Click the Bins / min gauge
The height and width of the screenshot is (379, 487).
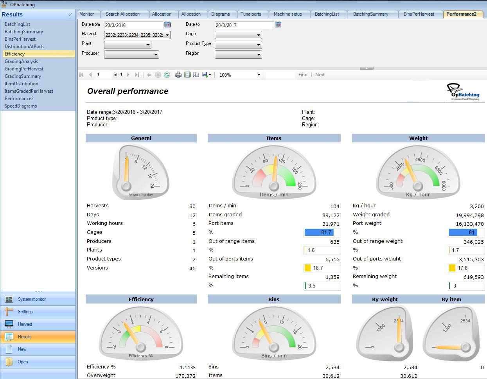(x=274, y=333)
